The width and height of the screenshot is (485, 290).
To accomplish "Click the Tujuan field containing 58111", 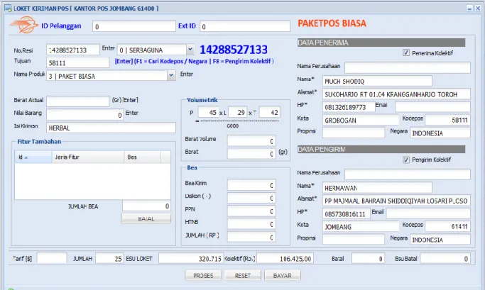I will [77, 62].
